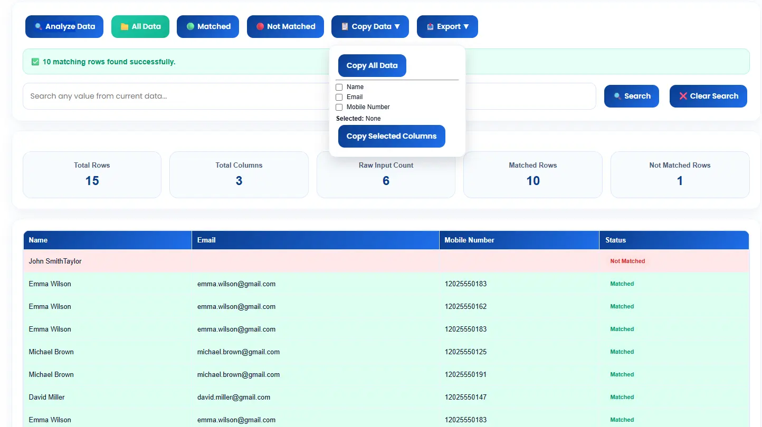Select the John SmithTaylor name cell
Viewport: 762px width, 427px height.
[108, 261]
